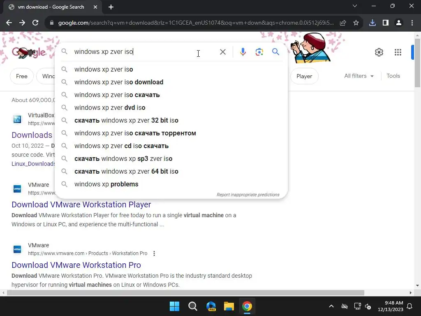Open the Tools option
Viewport: 421px width, 316px height.
coord(393,76)
